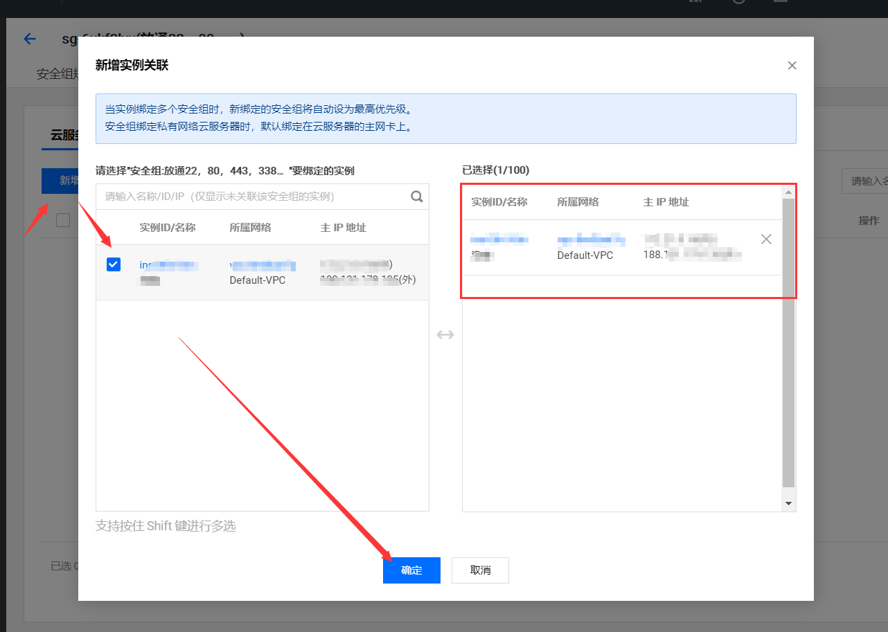Click the 操作 column header in background table
Image resolution: width=888 pixels, height=632 pixels.
[x=869, y=220]
